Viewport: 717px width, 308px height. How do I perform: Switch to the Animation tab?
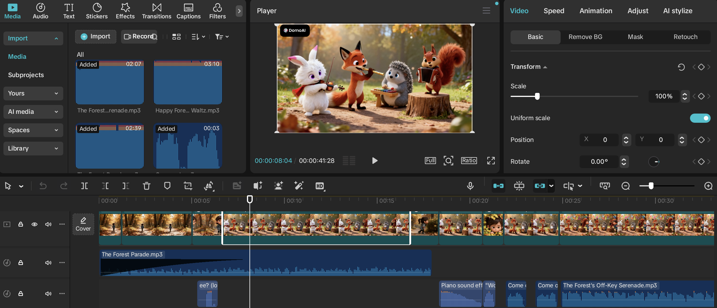click(x=596, y=11)
